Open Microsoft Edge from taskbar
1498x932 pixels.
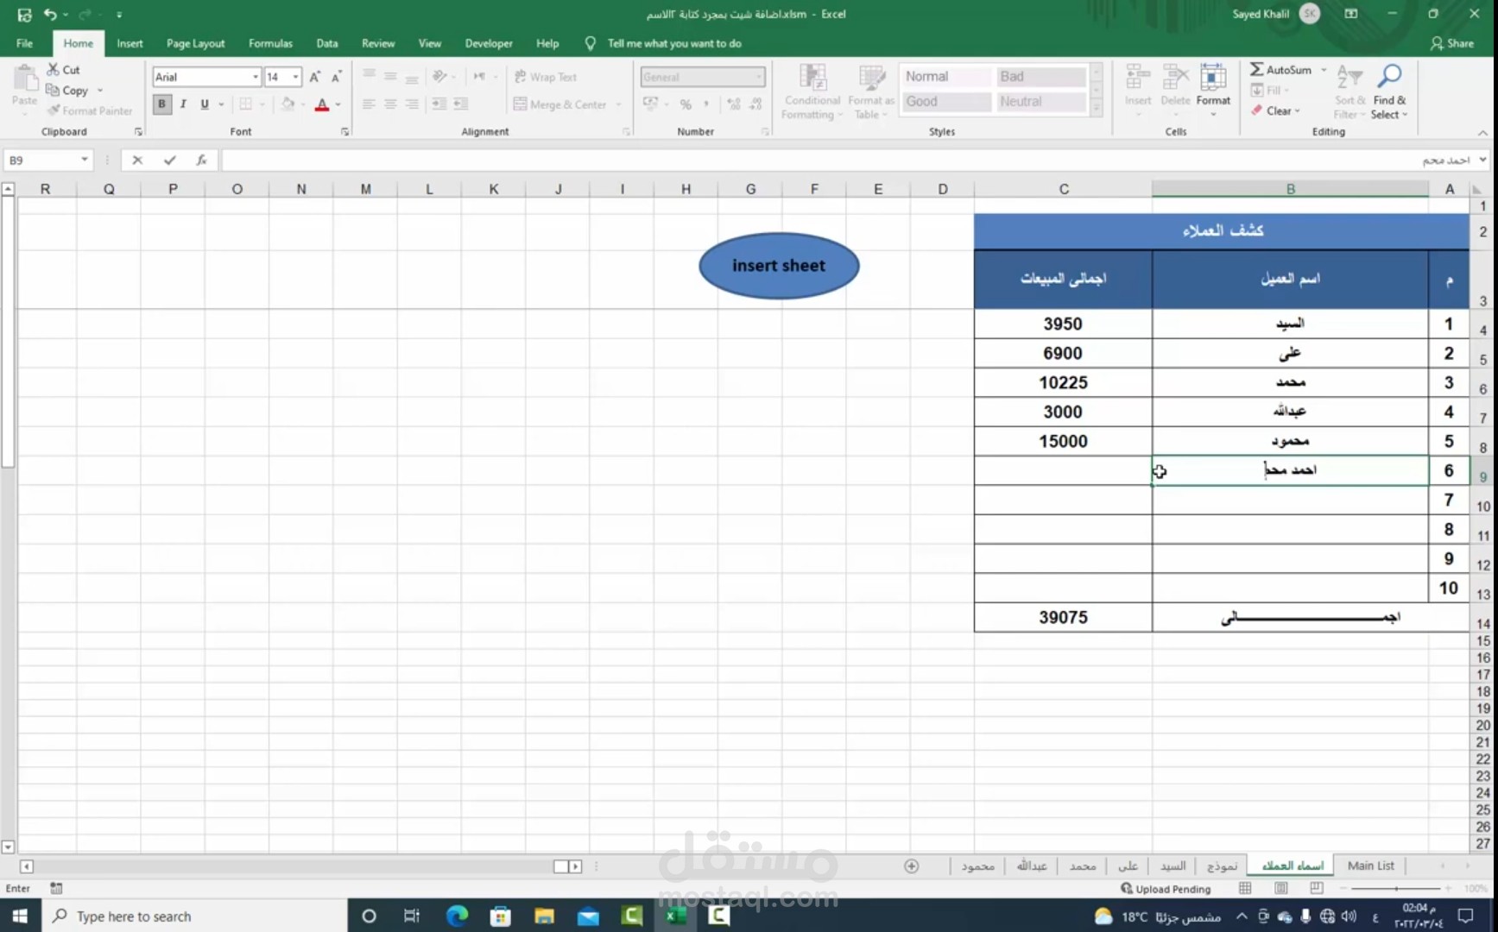click(457, 916)
